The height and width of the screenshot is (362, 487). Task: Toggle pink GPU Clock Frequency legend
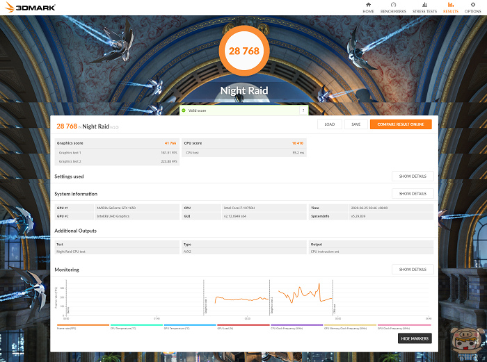point(404,327)
